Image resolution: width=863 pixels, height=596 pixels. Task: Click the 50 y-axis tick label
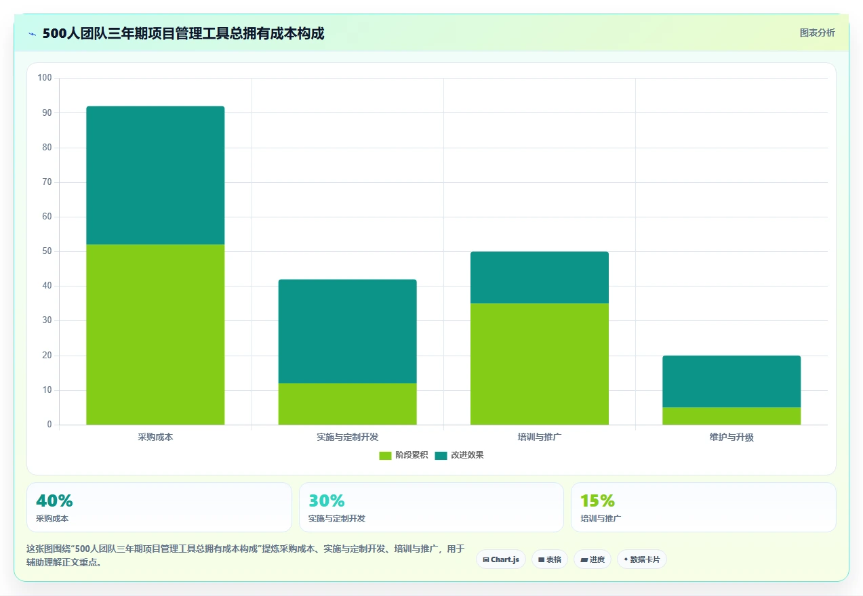(47, 251)
